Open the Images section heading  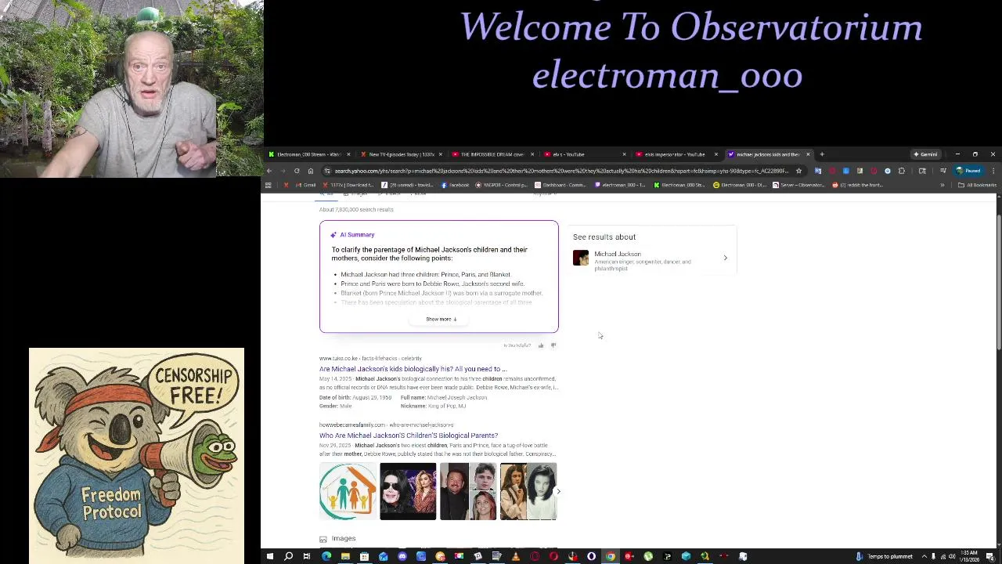point(343,539)
